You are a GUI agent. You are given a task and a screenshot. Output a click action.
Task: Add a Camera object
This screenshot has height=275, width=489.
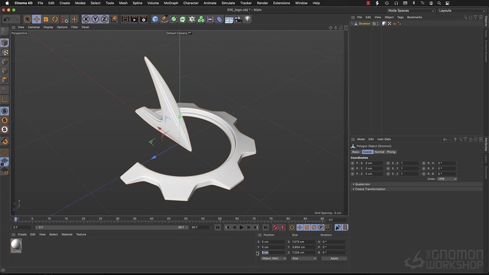(238, 19)
